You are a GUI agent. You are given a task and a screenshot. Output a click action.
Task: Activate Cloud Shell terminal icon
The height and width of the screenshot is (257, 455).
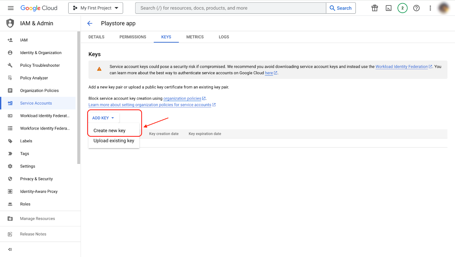click(388, 8)
